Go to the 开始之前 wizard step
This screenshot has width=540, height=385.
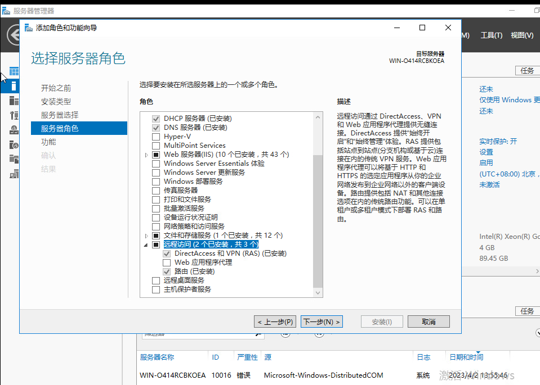(x=56, y=88)
